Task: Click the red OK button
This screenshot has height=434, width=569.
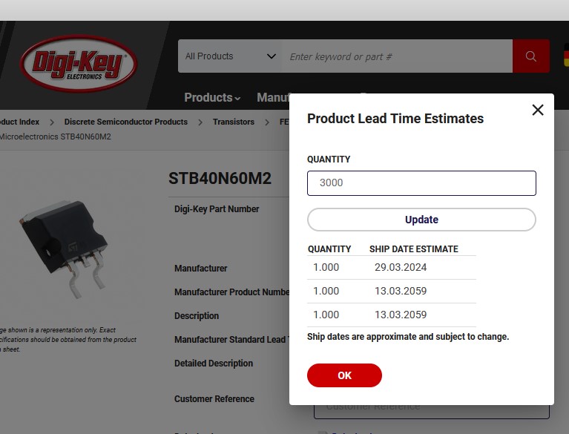Action: click(x=344, y=375)
